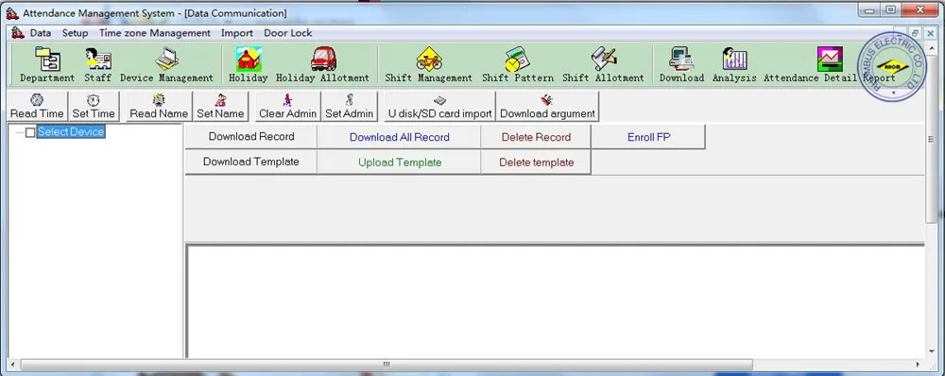The height and width of the screenshot is (376, 945).
Task: Open Holiday Allotment with the red car icon
Action: [x=323, y=64]
